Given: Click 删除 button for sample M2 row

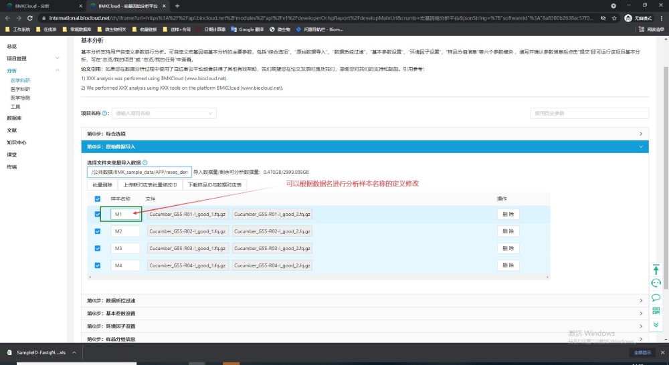Looking at the screenshot, I should pyautogui.click(x=508, y=231).
